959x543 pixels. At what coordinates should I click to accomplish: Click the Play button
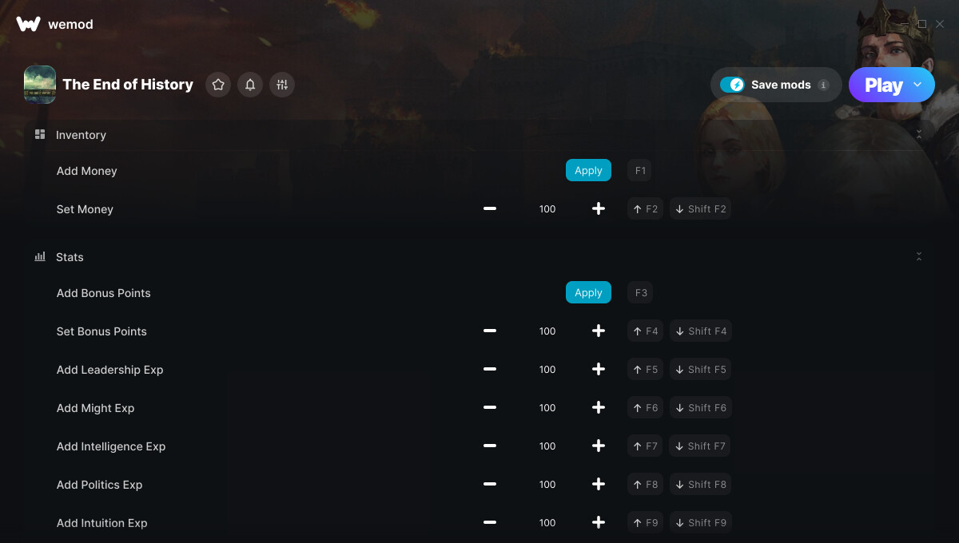pos(883,85)
